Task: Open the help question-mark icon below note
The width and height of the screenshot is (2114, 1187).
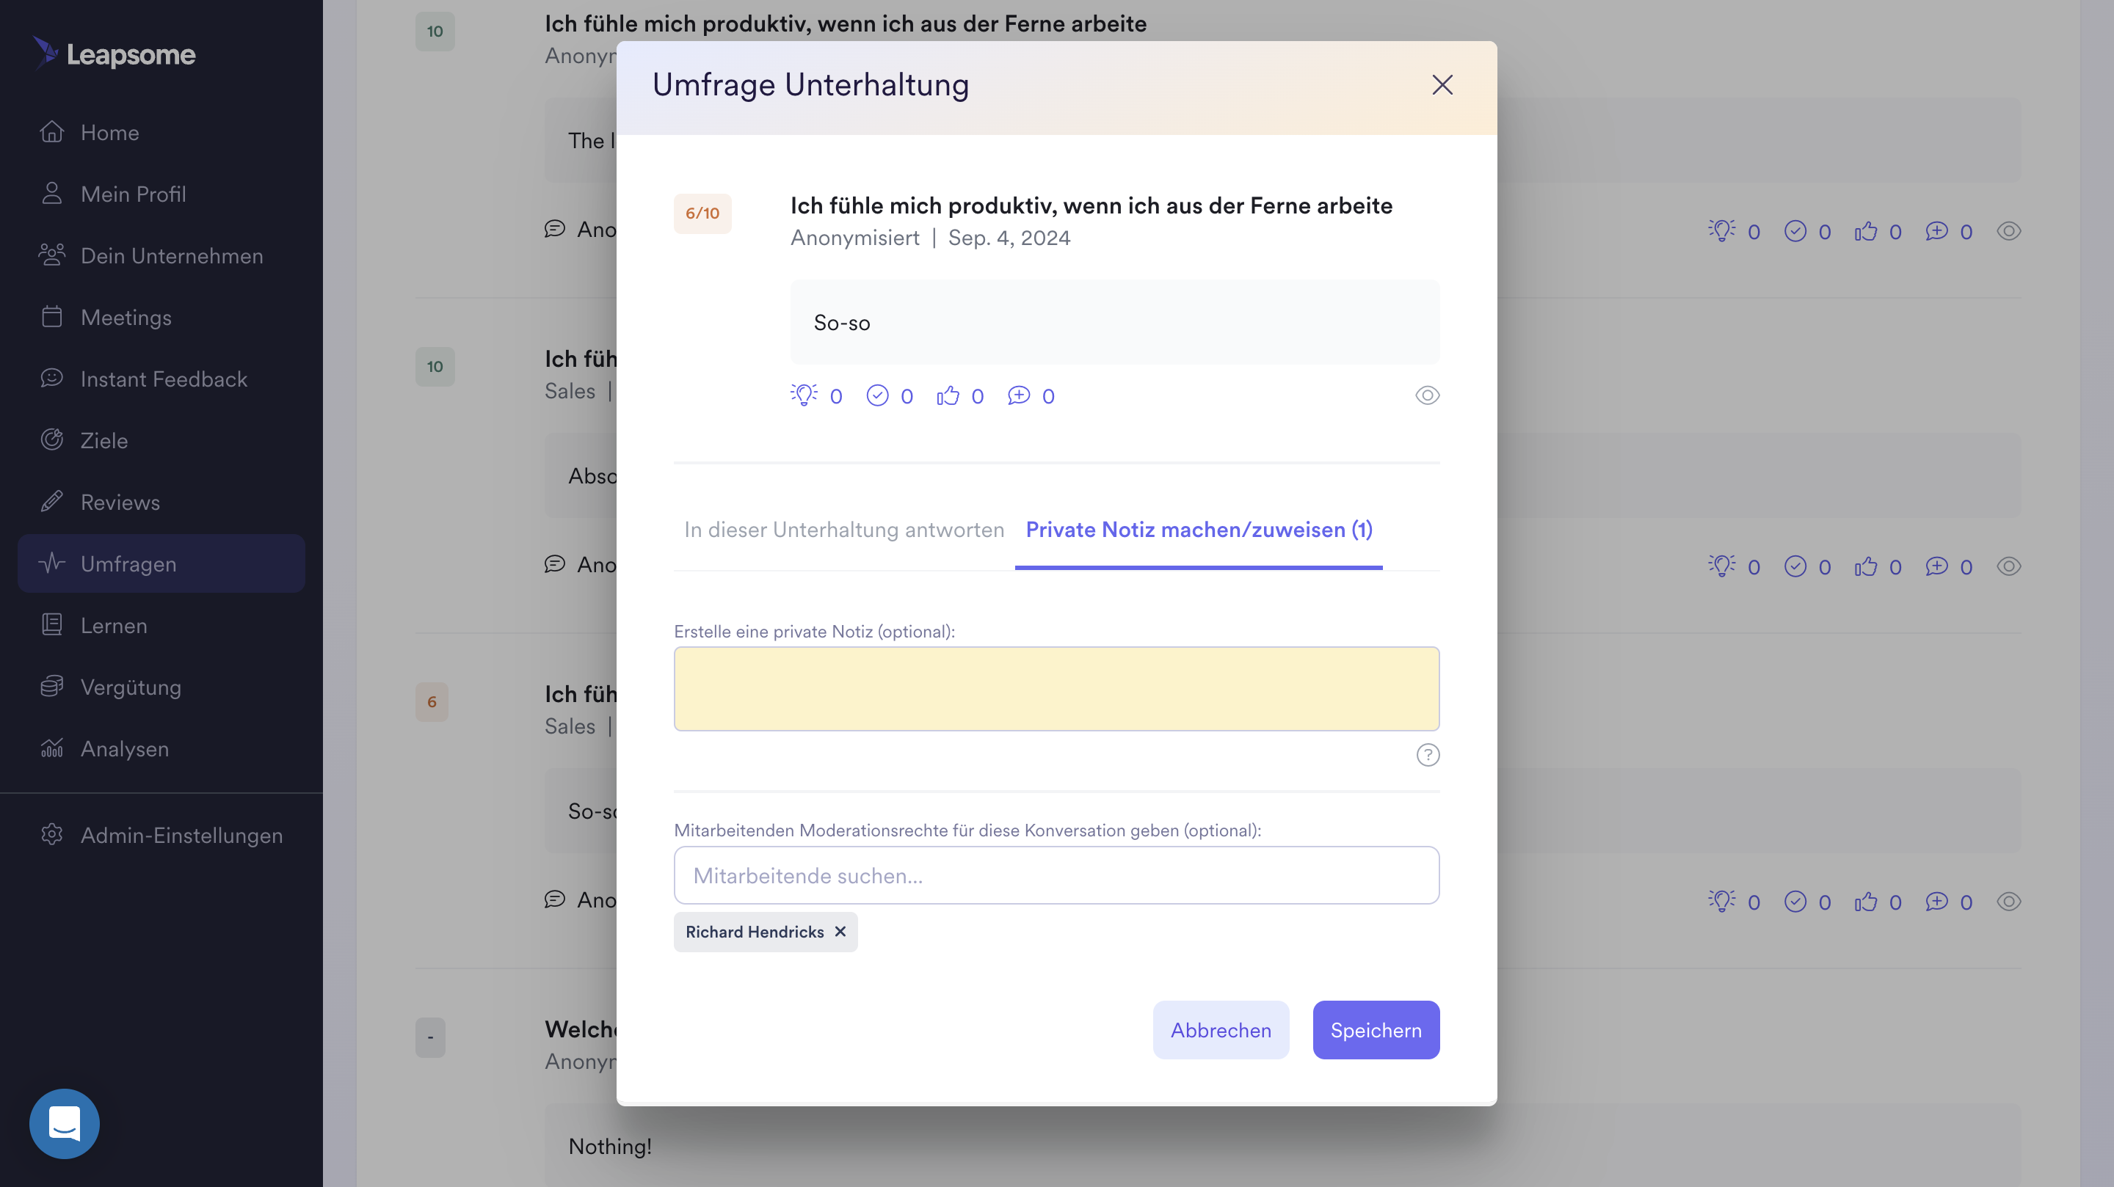Action: (x=1428, y=755)
